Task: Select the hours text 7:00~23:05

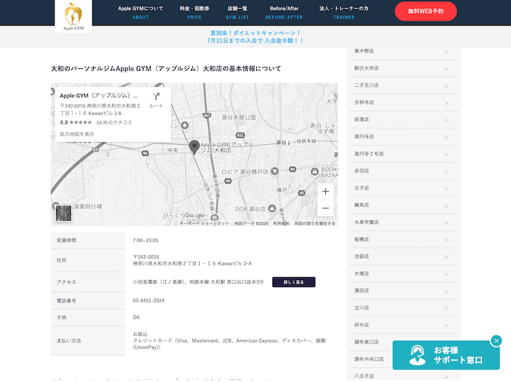Action: pyautogui.click(x=145, y=241)
